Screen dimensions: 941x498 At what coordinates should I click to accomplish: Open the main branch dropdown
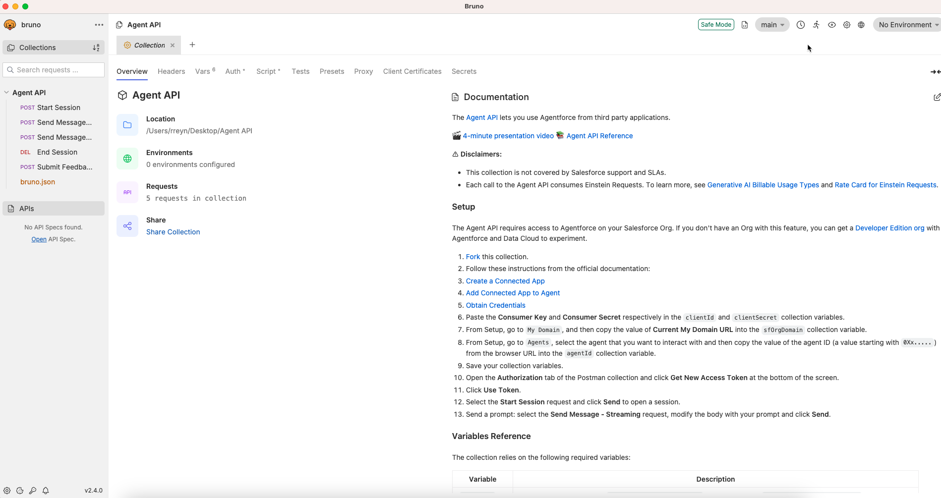772,25
